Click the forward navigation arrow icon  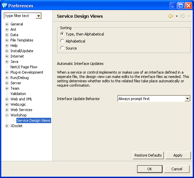tap(183, 16)
